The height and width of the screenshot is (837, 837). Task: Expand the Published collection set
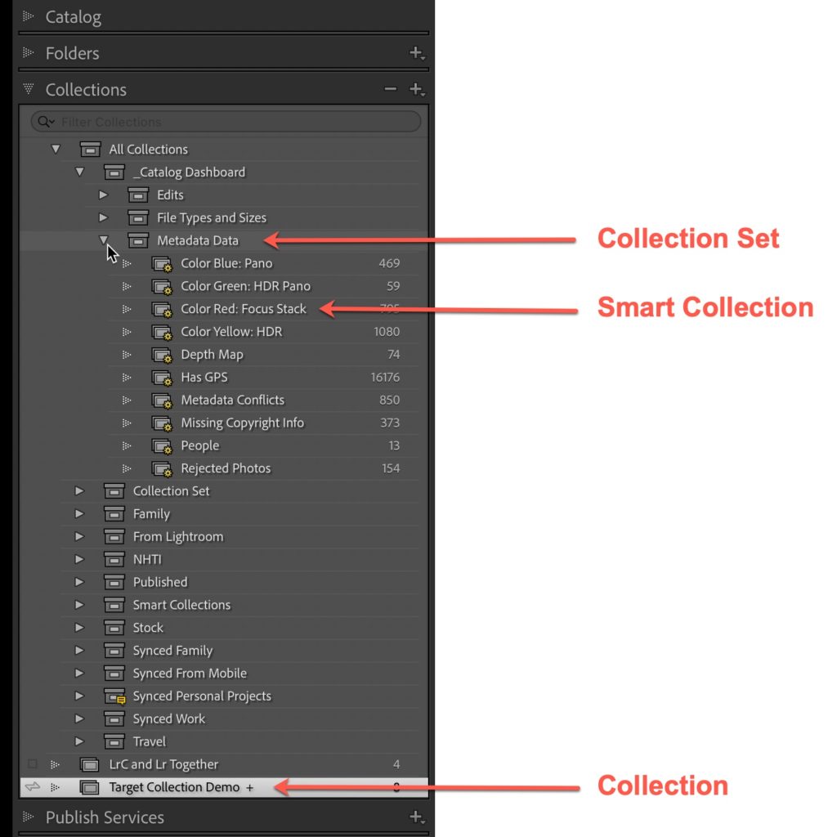(79, 582)
